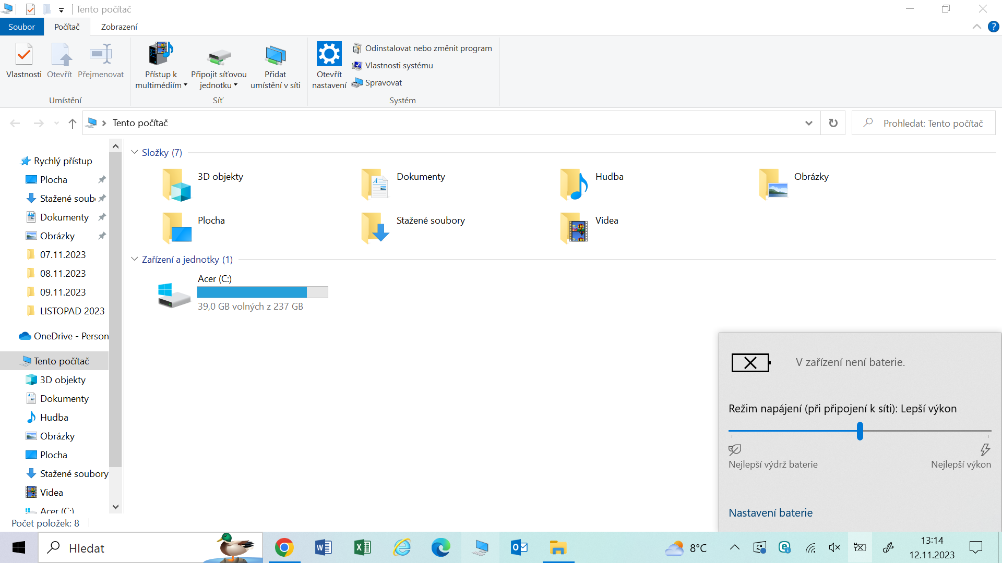Click Přidat umístění v síti icon
This screenshot has height=563, width=1002.
[275, 54]
